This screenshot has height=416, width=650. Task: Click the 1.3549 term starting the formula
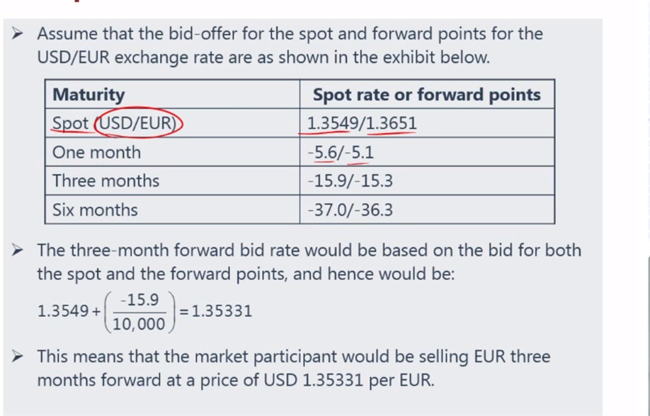(x=62, y=311)
